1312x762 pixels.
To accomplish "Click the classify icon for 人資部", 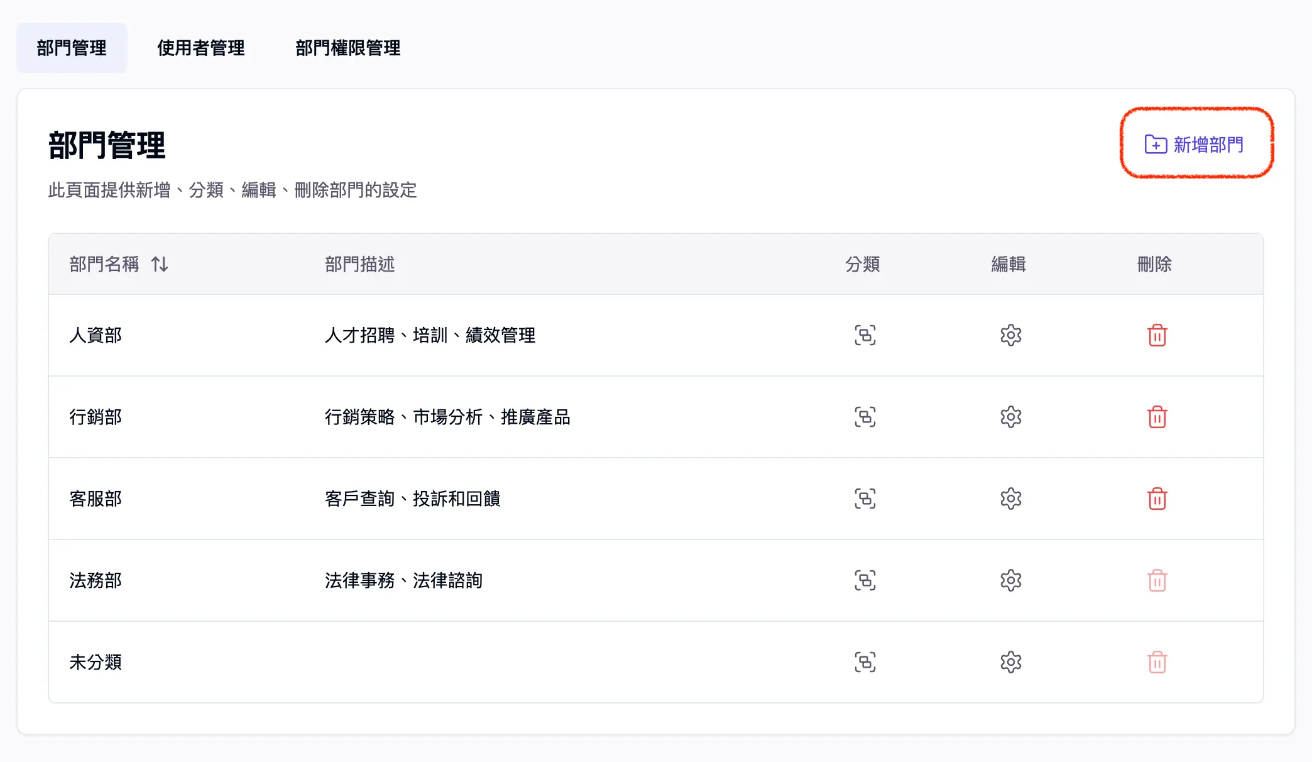I will 865,335.
